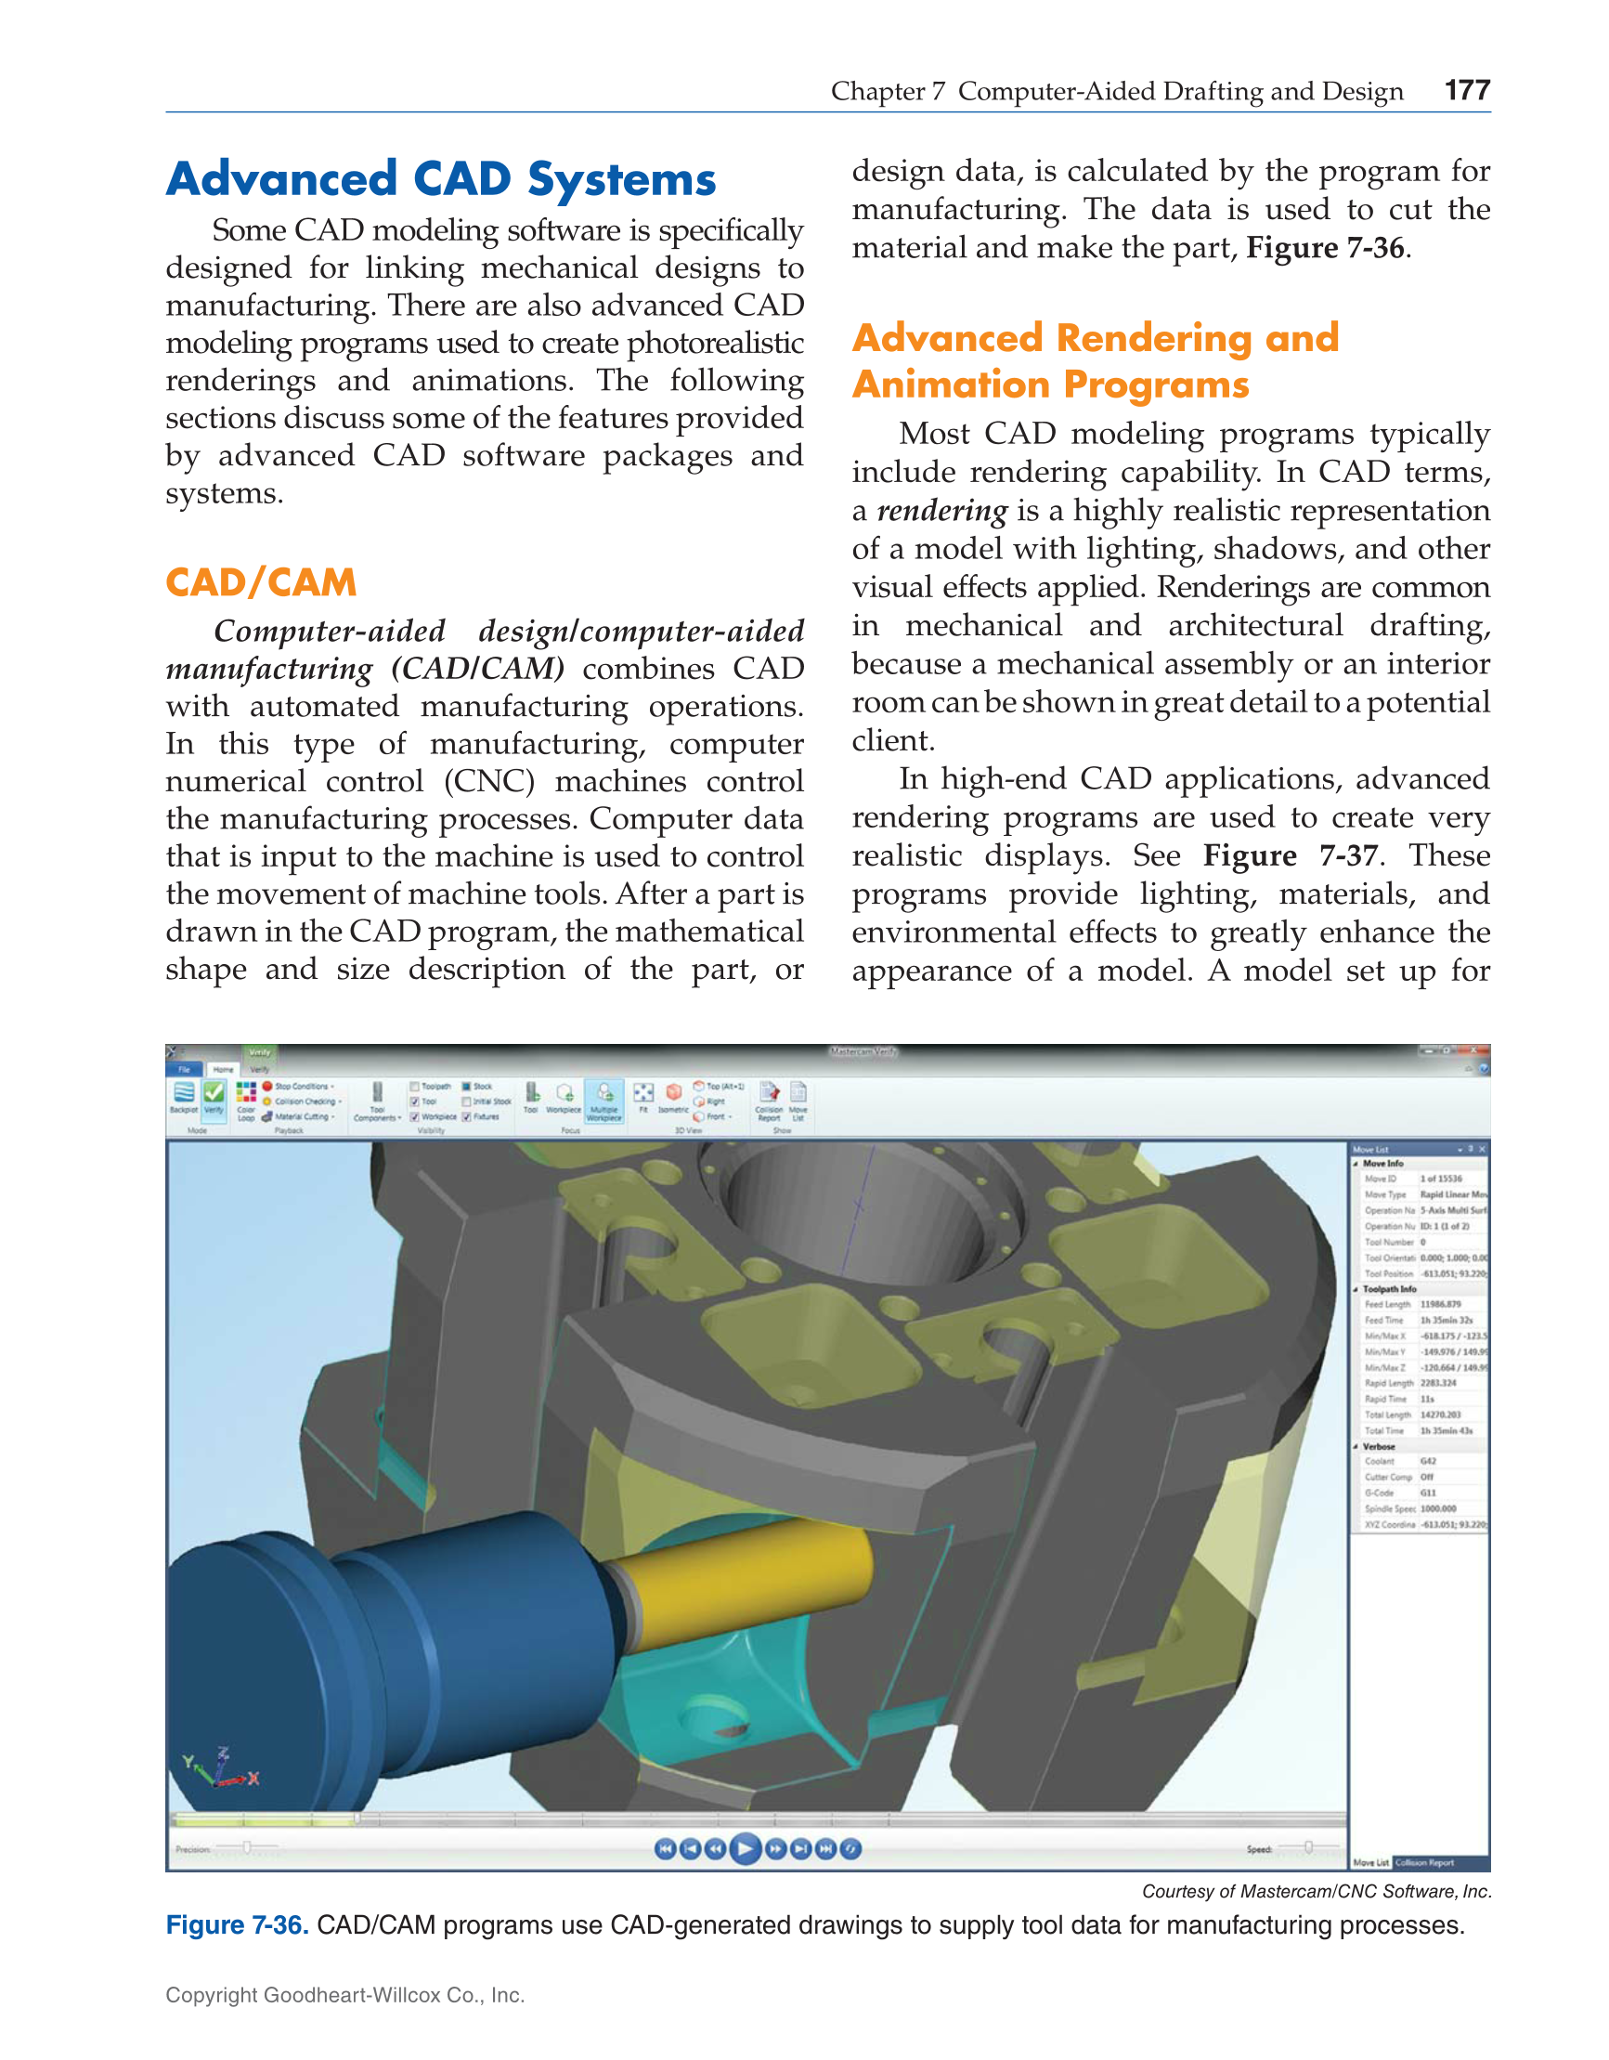Image resolution: width=1609 pixels, height=2060 pixels.
Task: Adjust the Speed slider
Action: coord(1309,1846)
